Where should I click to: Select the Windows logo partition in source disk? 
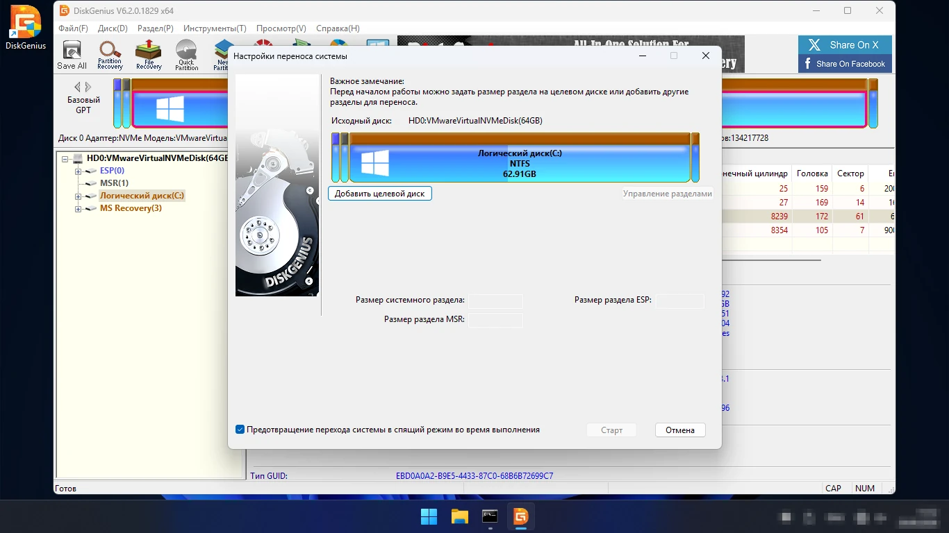[520, 158]
